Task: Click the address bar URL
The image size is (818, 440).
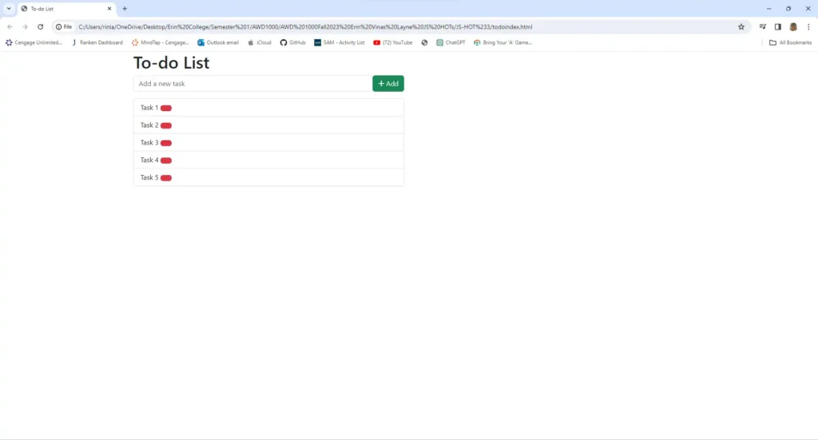Action: point(305,26)
